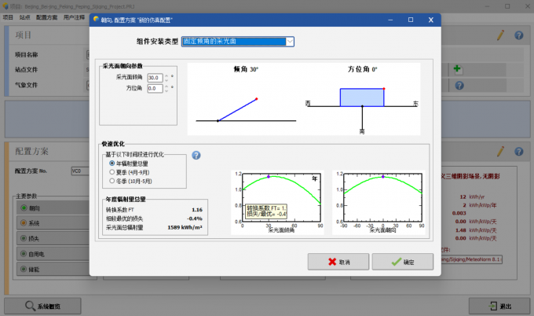
Task: Minimize the orientation dialog window
Action: [390, 20]
